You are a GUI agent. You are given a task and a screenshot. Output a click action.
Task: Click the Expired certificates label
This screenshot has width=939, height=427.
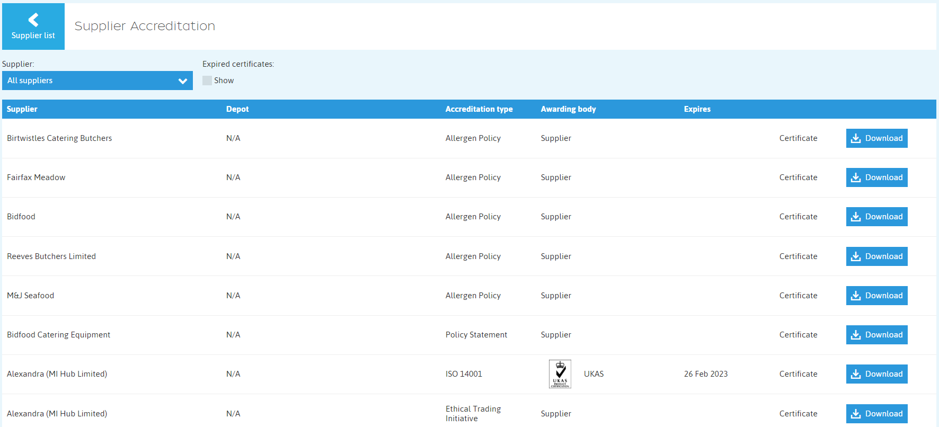(x=238, y=64)
